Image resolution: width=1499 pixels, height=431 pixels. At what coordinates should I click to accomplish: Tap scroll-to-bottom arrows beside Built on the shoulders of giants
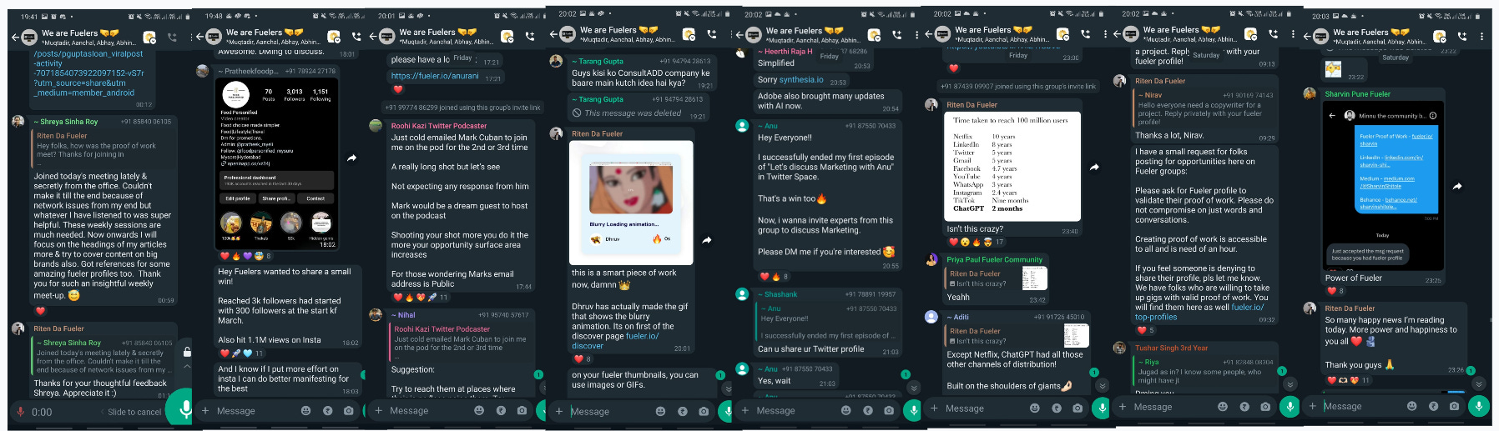1102,386
